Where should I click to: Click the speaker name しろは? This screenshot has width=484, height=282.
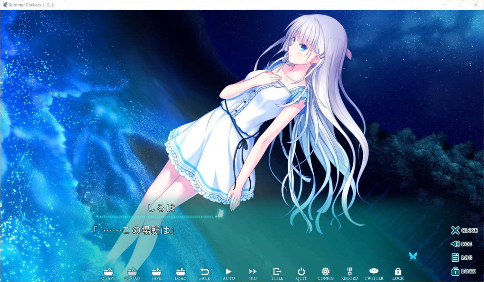tap(161, 208)
